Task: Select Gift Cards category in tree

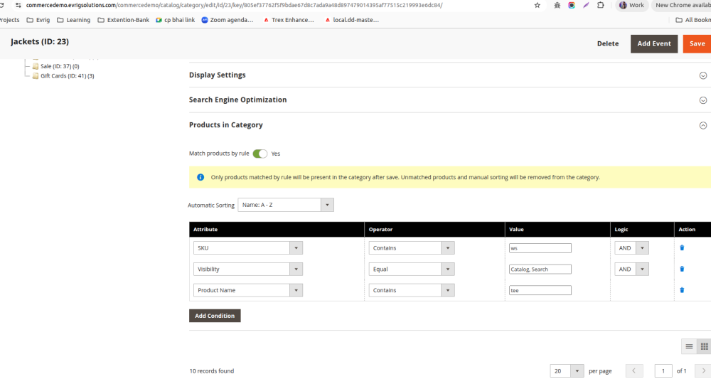Action: (67, 76)
